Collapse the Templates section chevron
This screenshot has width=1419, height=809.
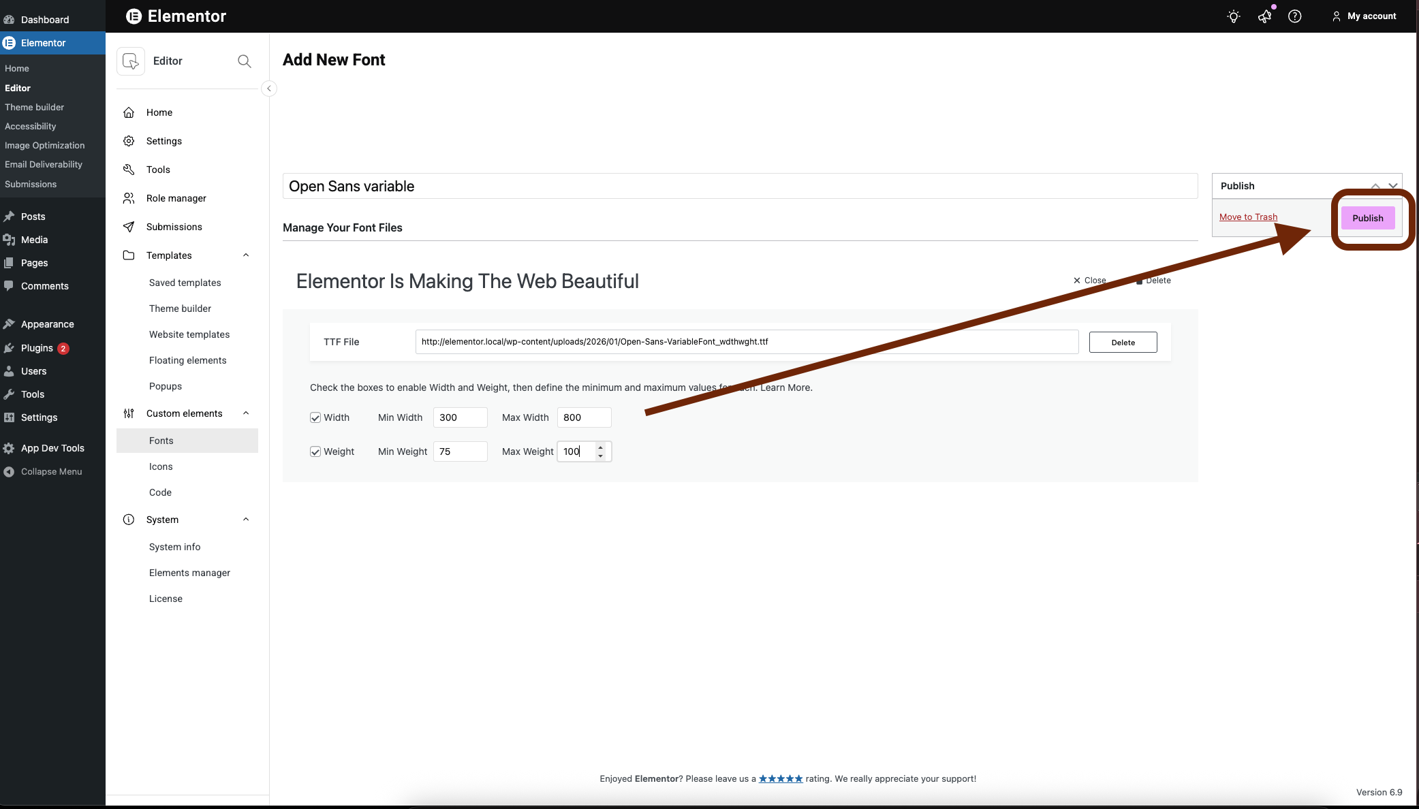[246, 255]
